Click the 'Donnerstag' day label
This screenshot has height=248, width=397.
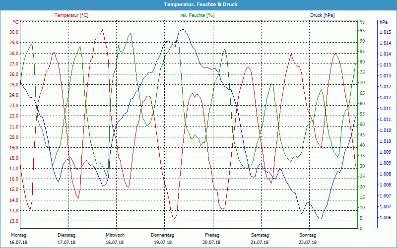pyautogui.click(x=163, y=235)
